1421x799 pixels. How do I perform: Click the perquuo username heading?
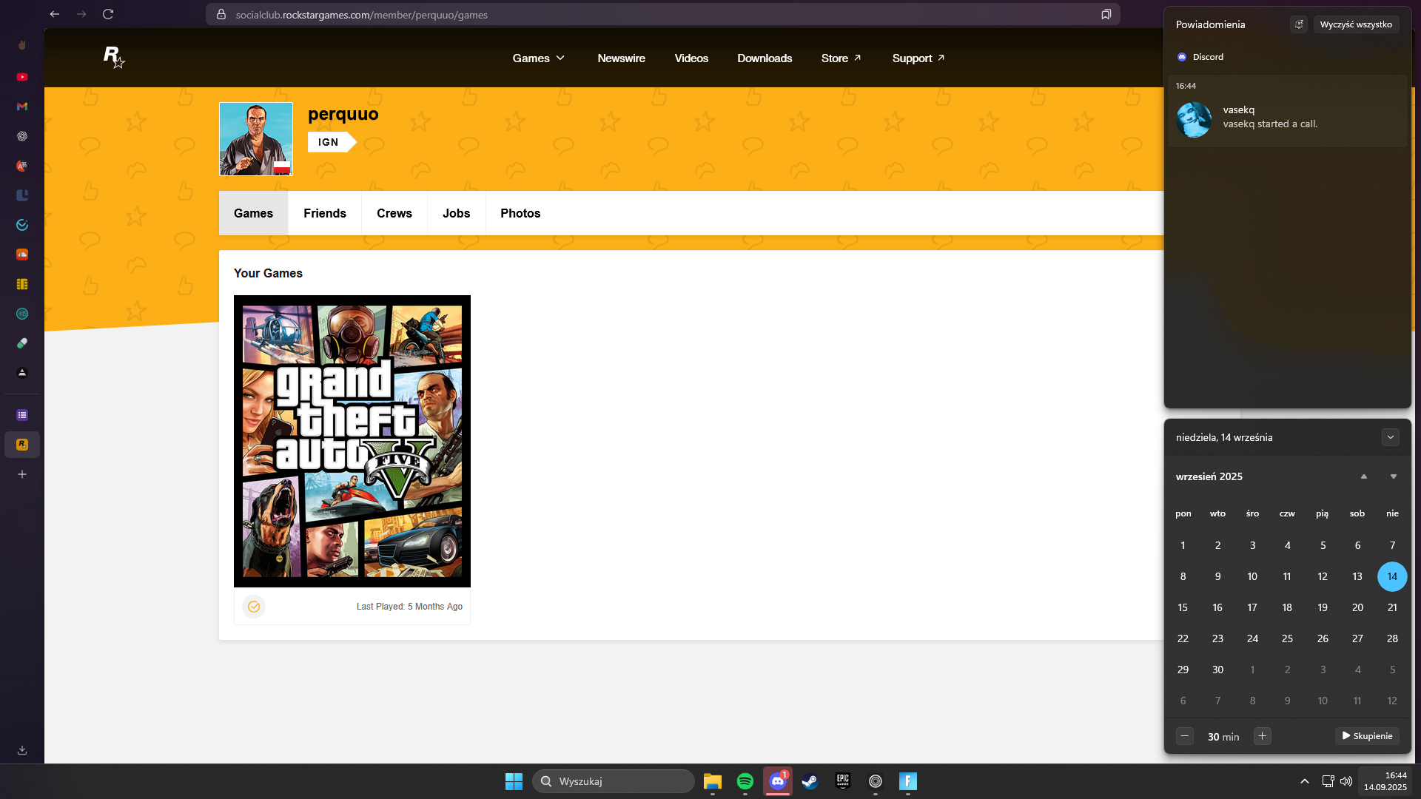point(343,114)
